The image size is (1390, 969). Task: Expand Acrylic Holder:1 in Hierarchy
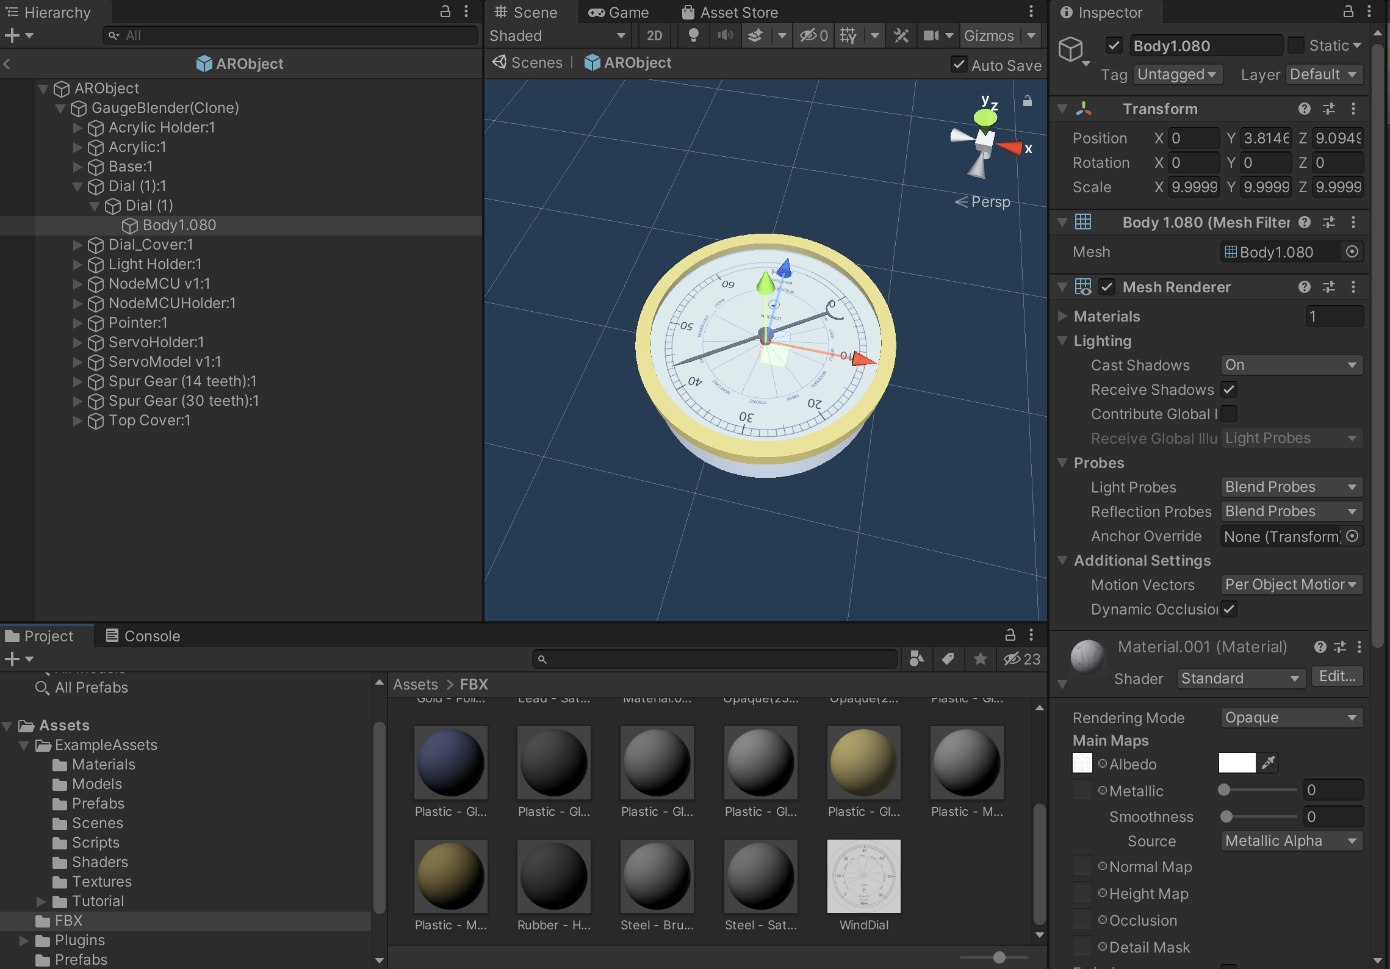pos(77,128)
